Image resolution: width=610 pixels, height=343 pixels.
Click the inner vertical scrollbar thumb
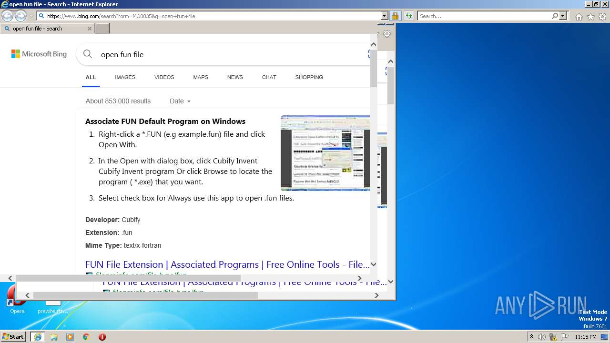click(x=374, y=68)
